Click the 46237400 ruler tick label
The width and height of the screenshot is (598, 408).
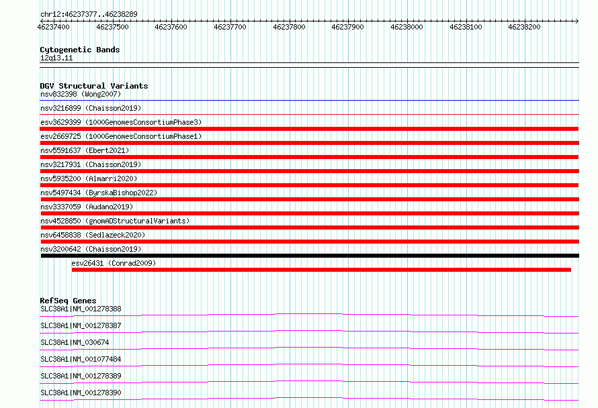click(x=53, y=27)
